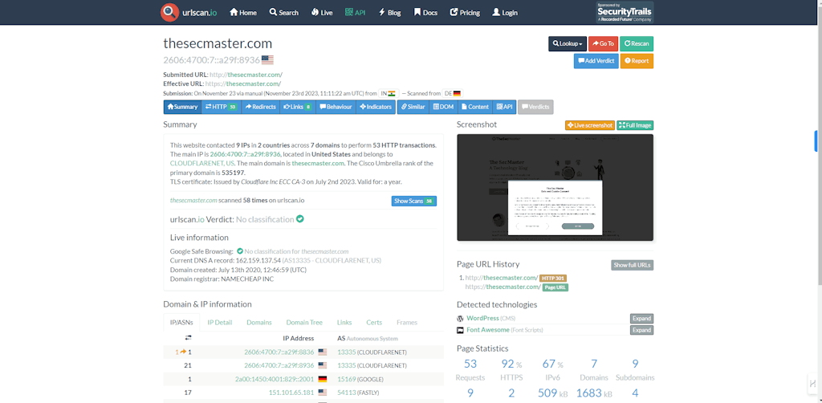Open the Lookup dropdown

[568, 43]
